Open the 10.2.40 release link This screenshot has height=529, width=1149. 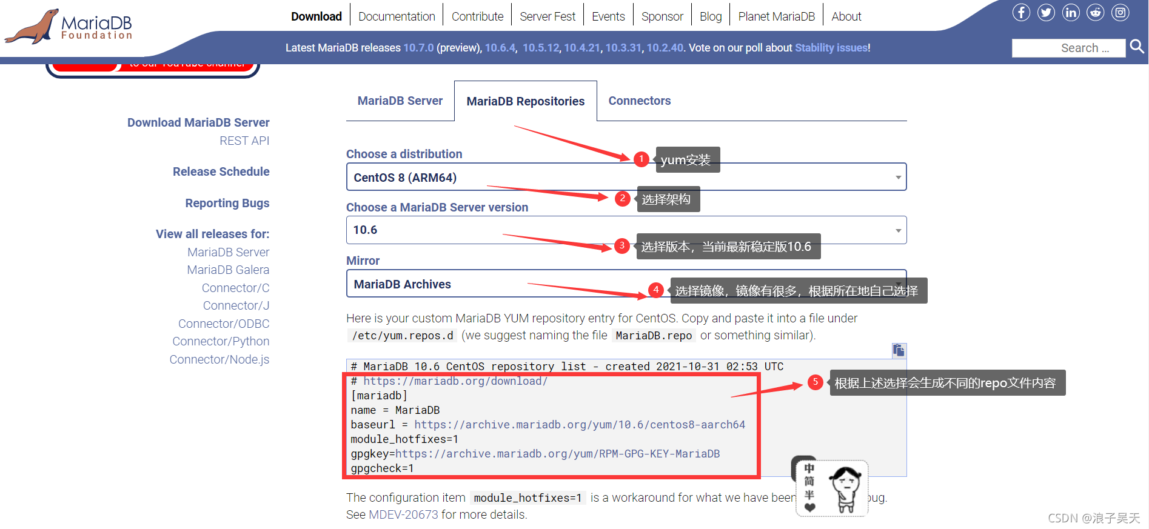click(x=665, y=48)
